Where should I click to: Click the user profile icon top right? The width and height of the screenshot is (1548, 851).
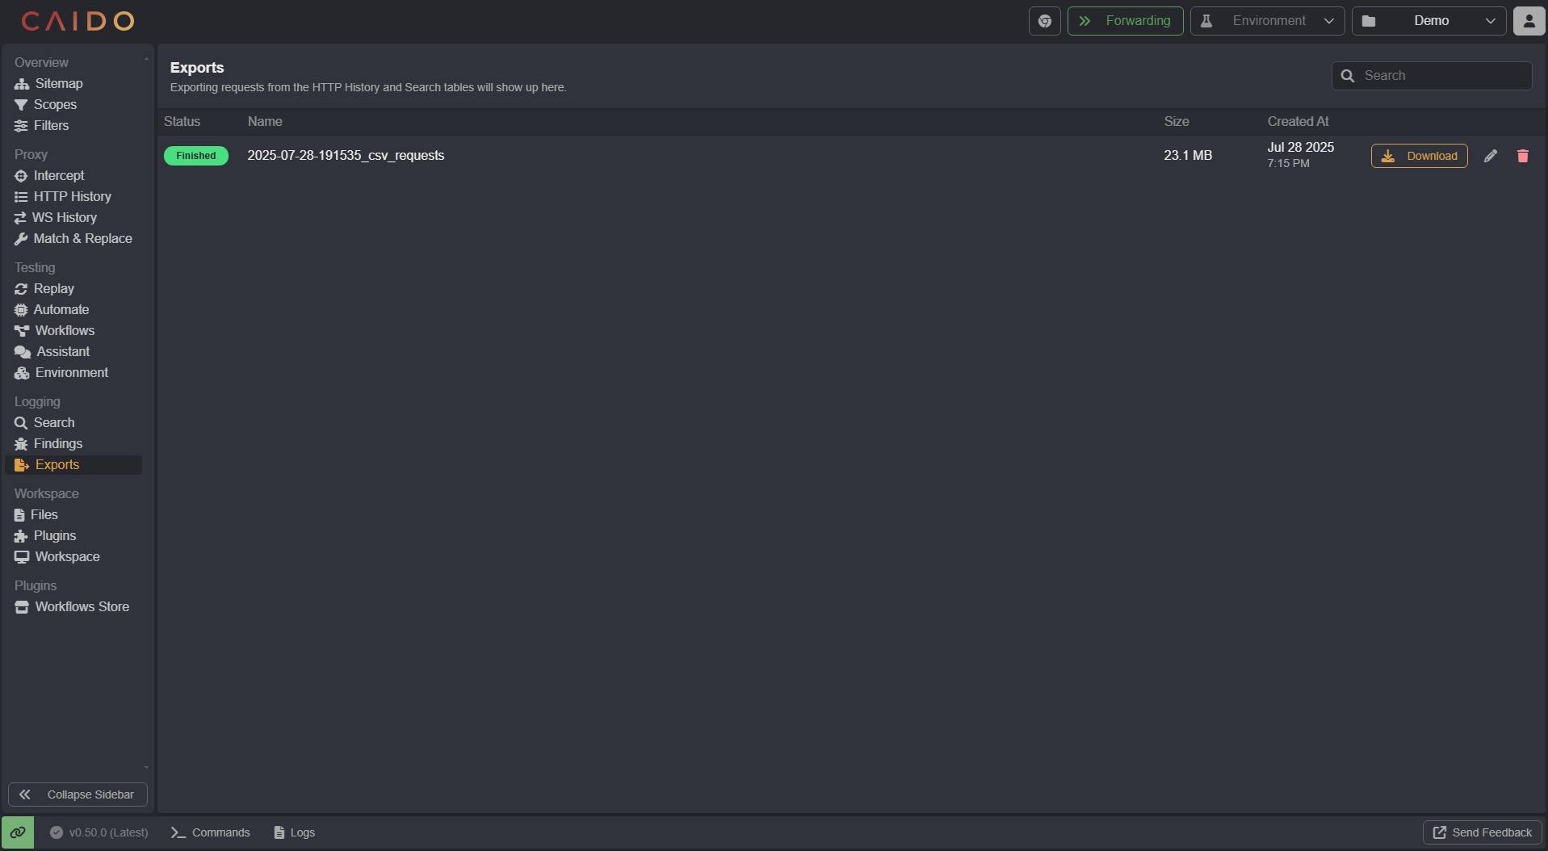click(1529, 20)
